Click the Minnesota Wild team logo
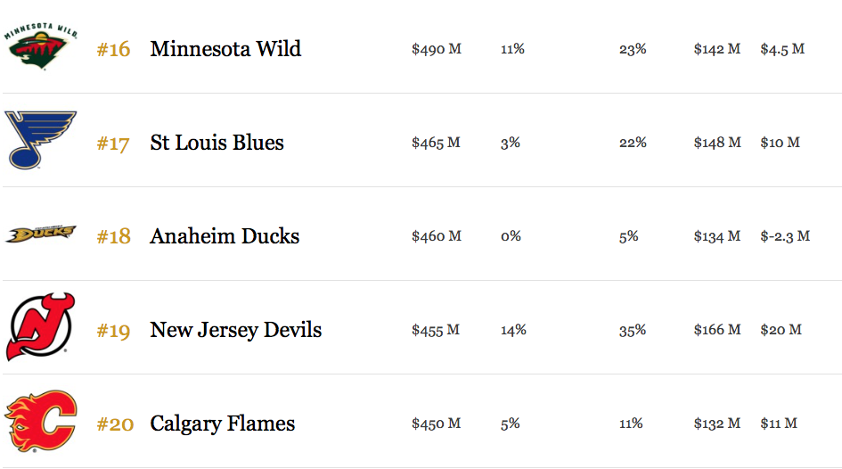Screen dimensions: 842x469 tap(41, 46)
